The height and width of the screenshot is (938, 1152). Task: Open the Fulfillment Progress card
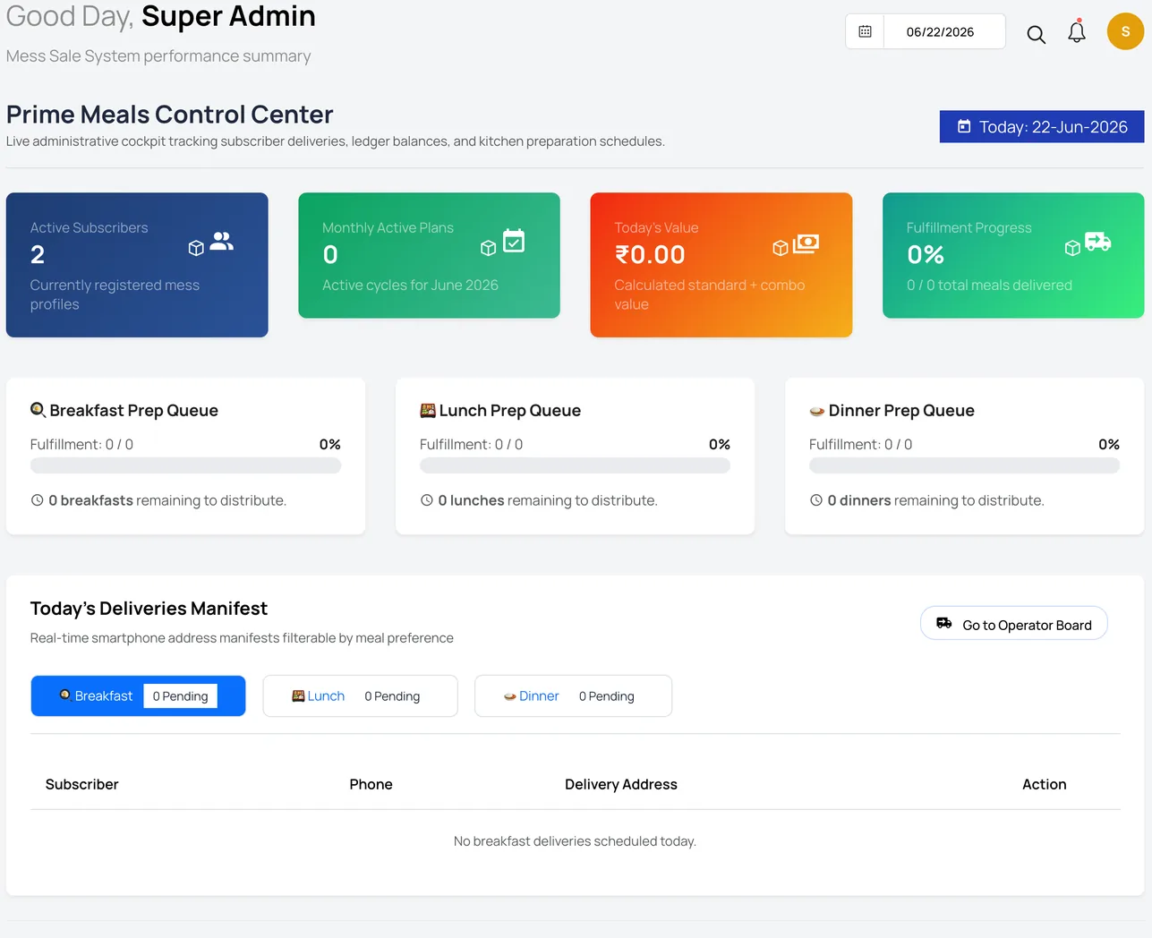point(1013,255)
